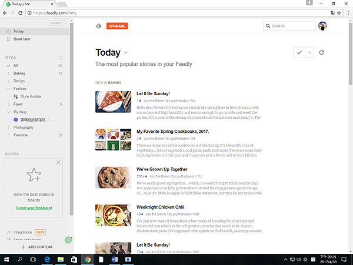Viewport: 353px width, 265px height.
Task: Click the cookbooks collage thumbnail
Action: (113, 139)
